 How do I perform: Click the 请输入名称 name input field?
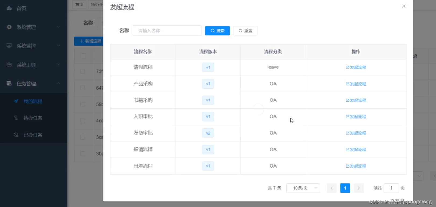[167, 31]
